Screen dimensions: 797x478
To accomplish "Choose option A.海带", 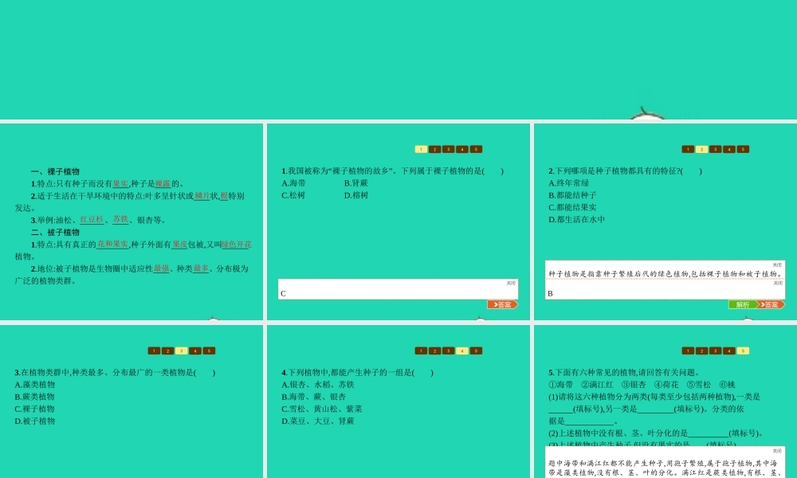I will point(294,183).
